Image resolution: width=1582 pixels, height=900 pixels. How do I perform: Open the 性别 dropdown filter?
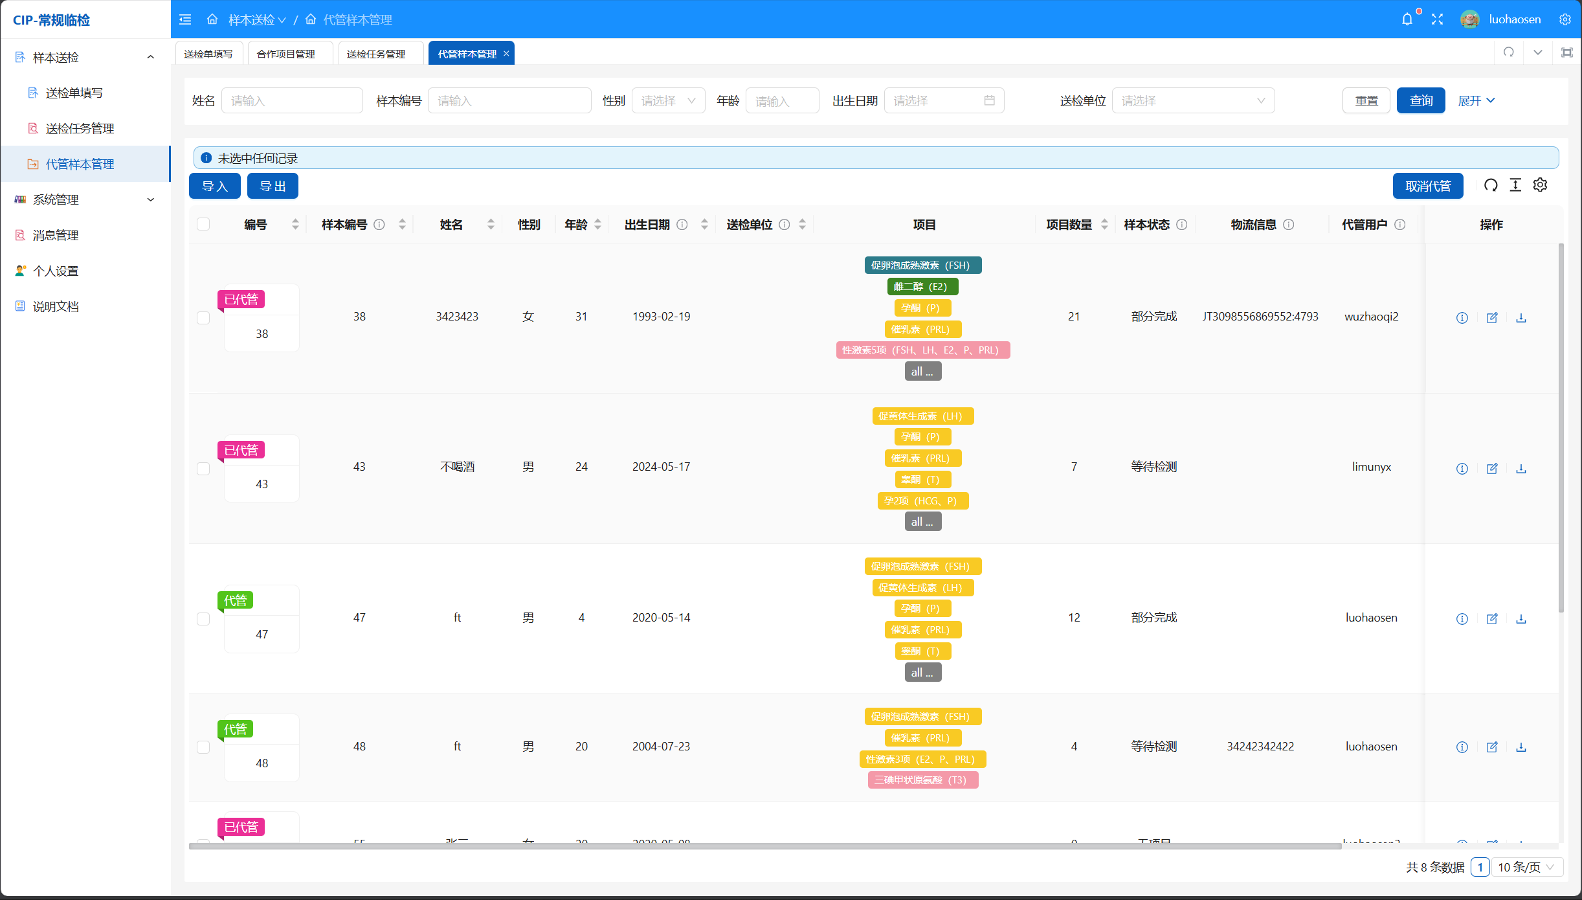click(668, 101)
